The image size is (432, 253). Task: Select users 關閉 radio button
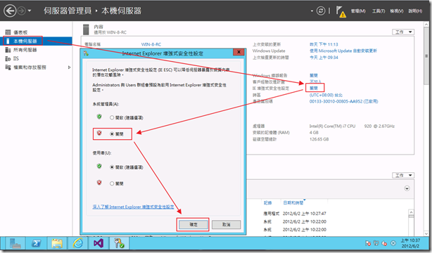click(112, 183)
